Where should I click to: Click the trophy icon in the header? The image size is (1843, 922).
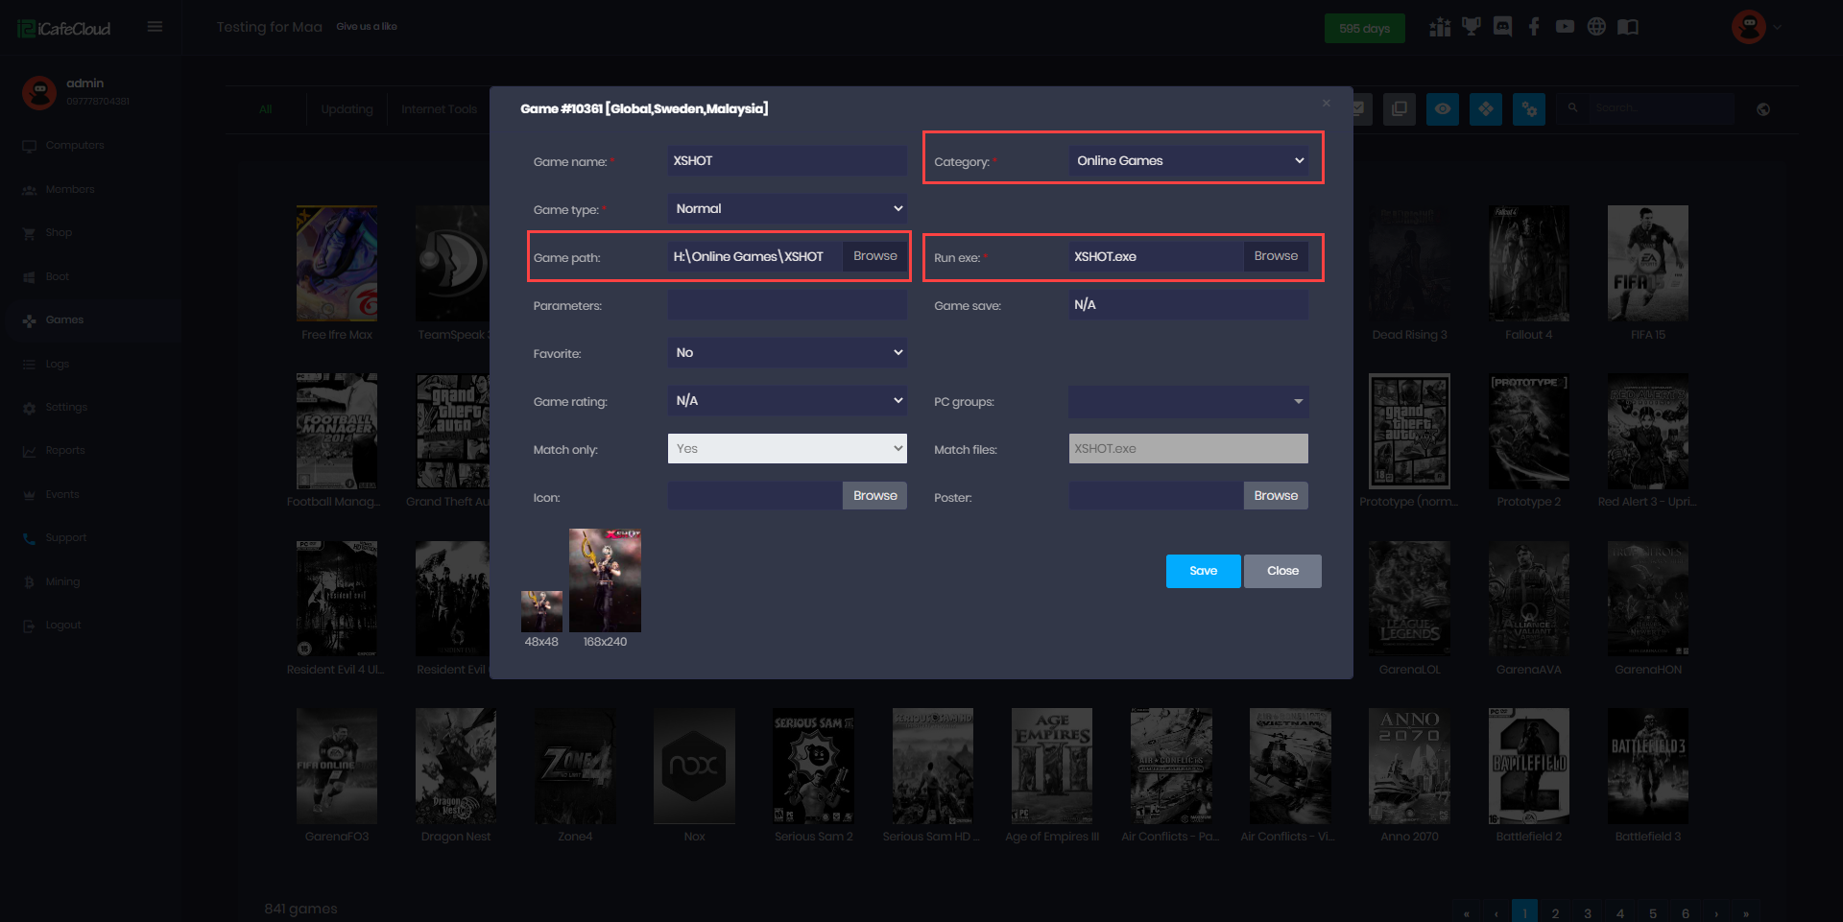1471,27
